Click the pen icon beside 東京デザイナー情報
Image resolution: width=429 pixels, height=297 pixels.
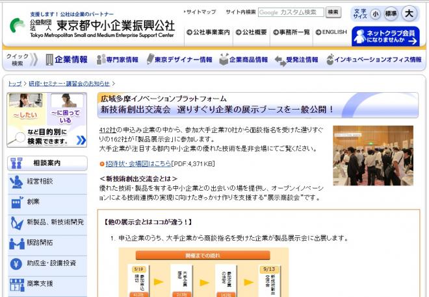(150, 59)
